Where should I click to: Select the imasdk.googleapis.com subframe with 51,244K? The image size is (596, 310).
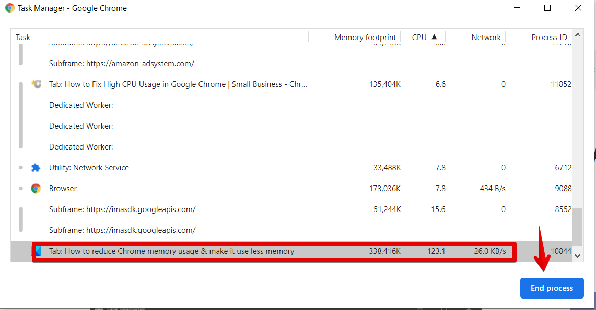pyautogui.click(x=291, y=209)
